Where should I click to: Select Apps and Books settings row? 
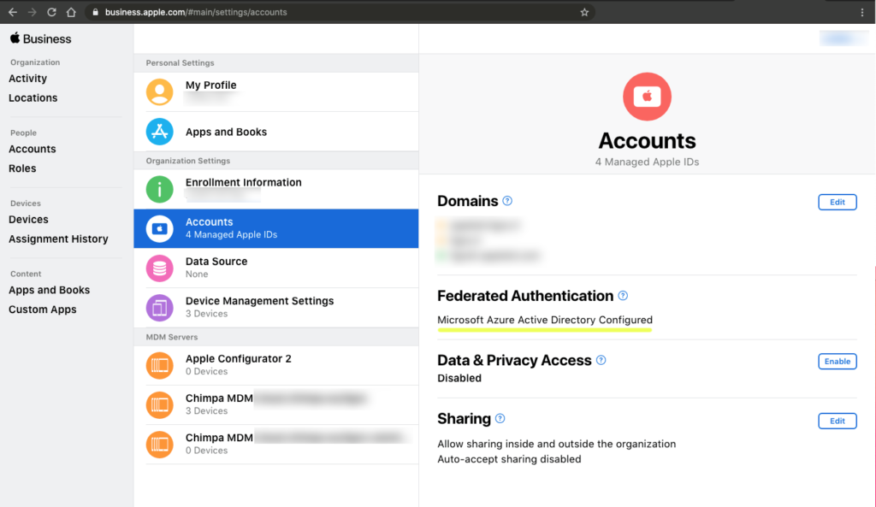[276, 132]
